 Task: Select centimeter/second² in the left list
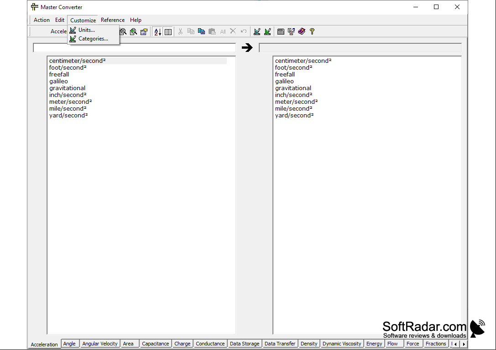(x=138, y=61)
